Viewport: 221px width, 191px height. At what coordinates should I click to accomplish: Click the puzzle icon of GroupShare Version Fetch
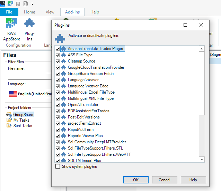tap(64, 74)
